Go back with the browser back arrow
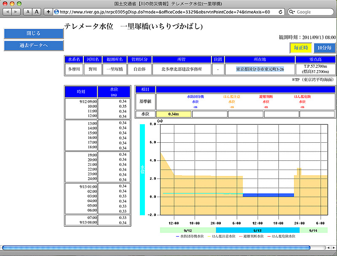Screen dimensions: 337x256 click(7, 12)
